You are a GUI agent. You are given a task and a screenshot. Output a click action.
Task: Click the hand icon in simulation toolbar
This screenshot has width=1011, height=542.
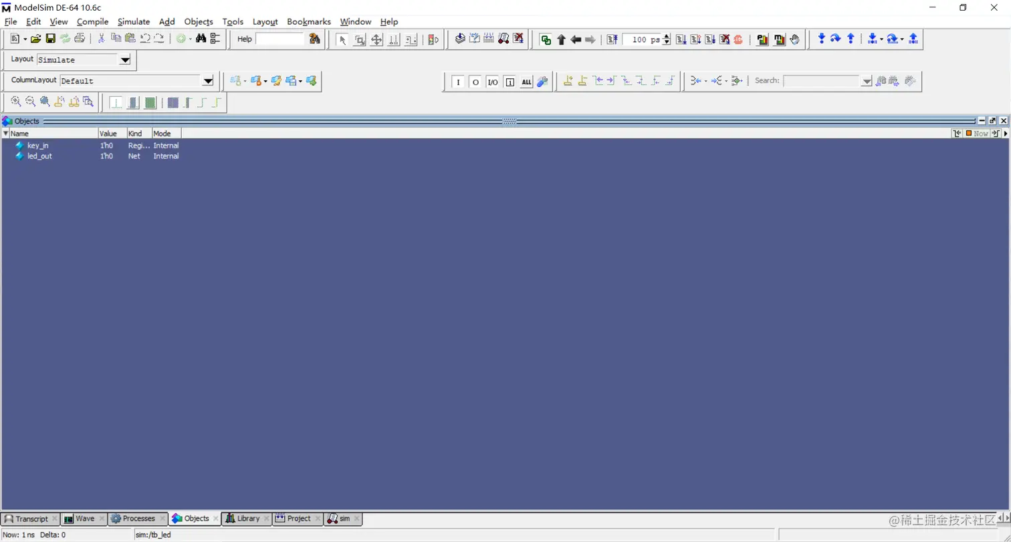tap(794, 39)
